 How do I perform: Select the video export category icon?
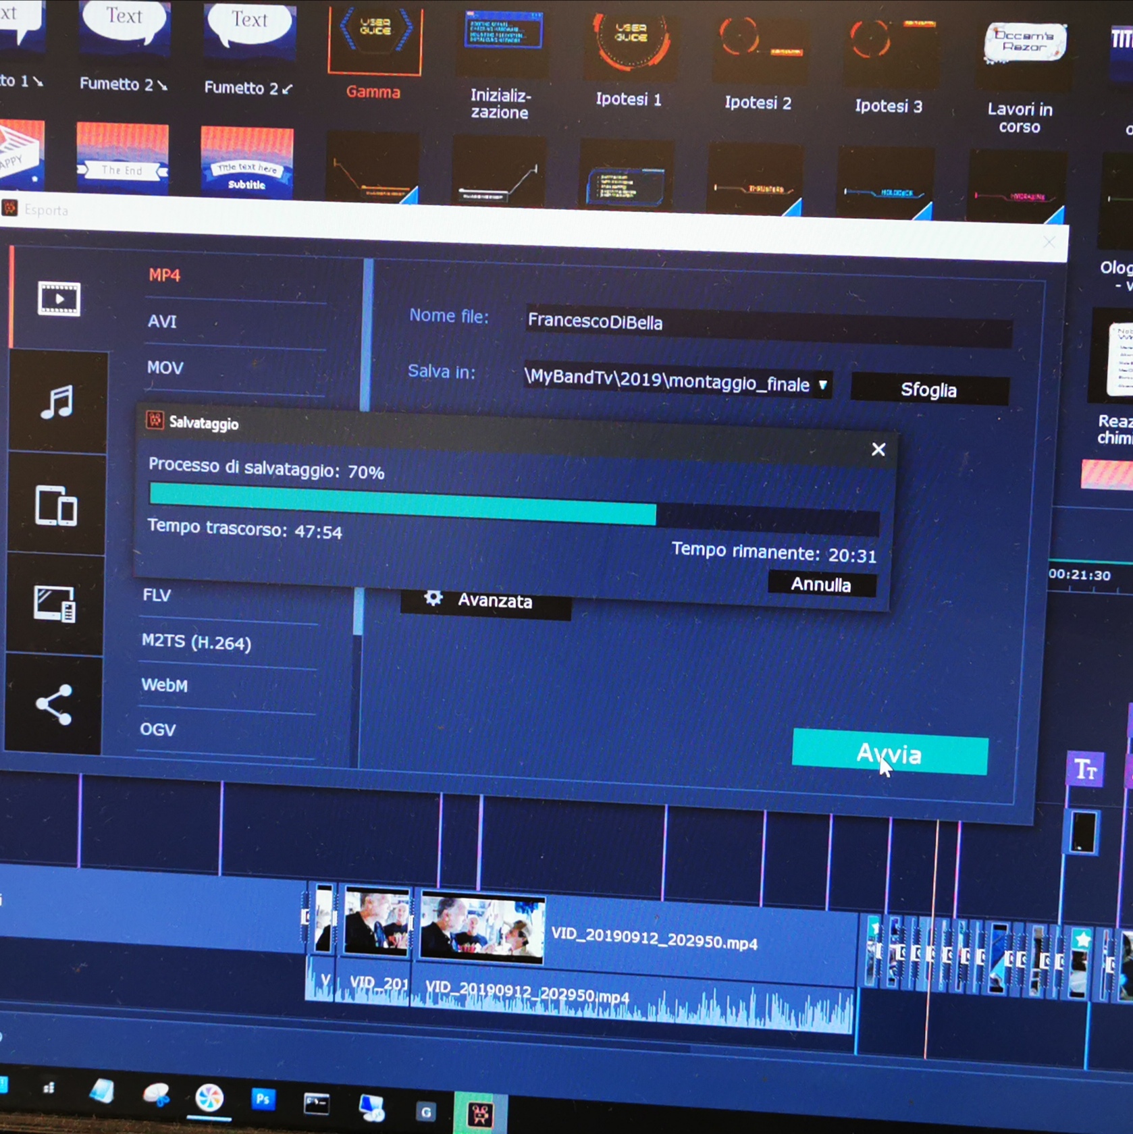coord(59,298)
